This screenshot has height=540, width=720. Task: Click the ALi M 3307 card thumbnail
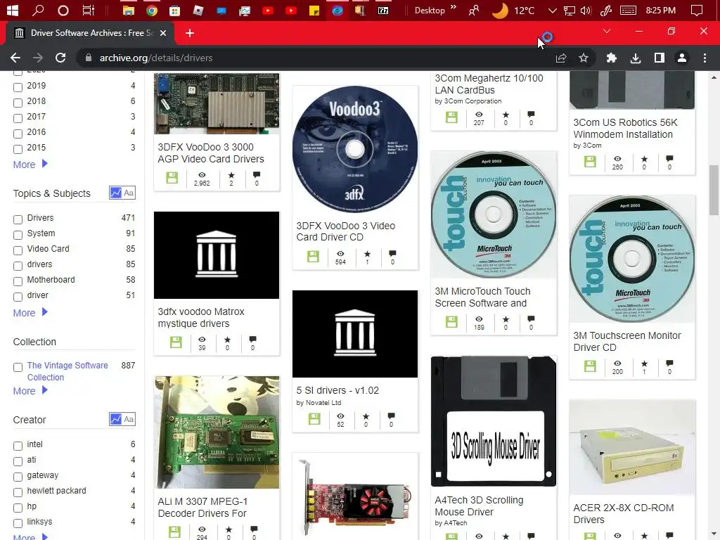(217, 432)
